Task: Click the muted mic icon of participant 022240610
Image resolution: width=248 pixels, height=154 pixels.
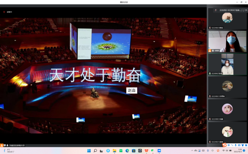Action: coord(210,28)
